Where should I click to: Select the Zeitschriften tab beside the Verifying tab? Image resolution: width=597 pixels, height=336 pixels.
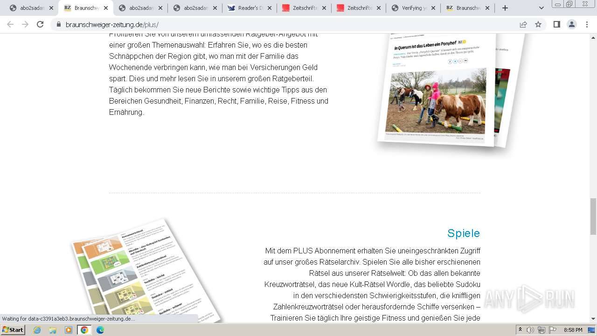(359, 8)
